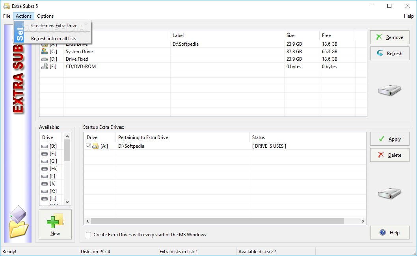Click D:\Softpedia path in Startup Extra Drives
This screenshot has height=256, width=417.
[131, 146]
